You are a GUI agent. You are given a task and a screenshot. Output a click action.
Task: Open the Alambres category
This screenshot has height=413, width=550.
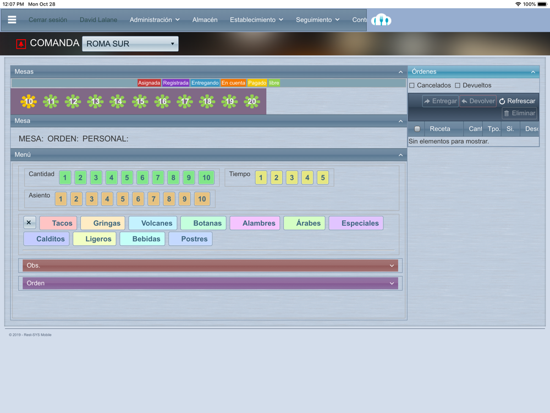coord(255,224)
